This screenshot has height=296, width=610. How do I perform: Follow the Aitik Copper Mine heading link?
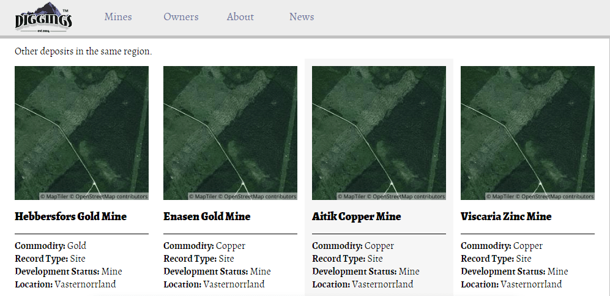[x=356, y=216]
